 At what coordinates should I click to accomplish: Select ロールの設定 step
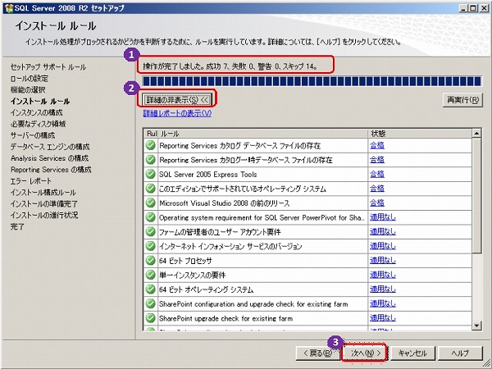click(30, 79)
